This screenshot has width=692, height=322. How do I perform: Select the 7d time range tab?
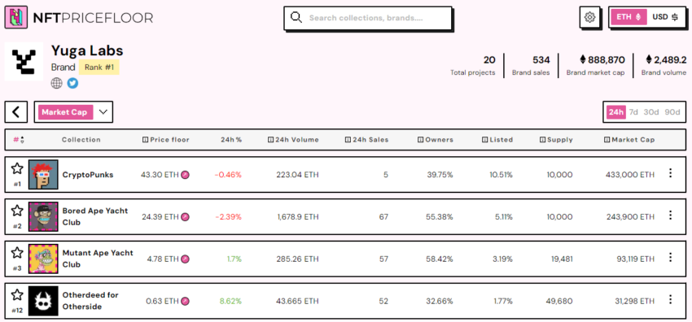[633, 112]
